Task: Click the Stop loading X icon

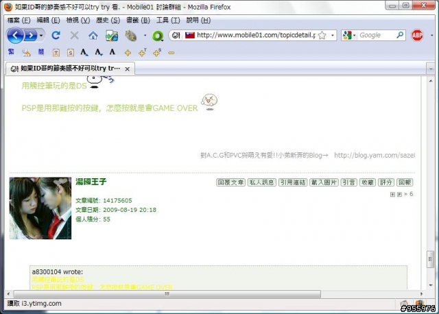Action: pyautogui.click(x=75, y=35)
